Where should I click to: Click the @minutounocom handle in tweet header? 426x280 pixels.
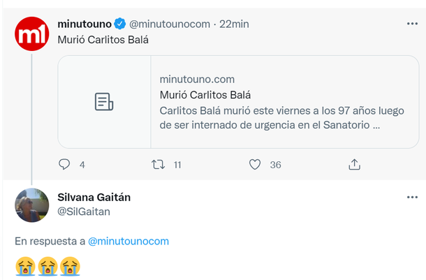[x=170, y=24]
